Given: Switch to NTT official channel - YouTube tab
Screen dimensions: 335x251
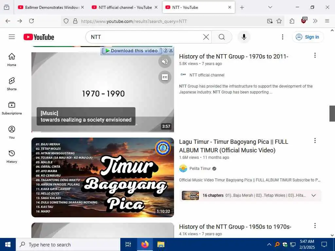Looking at the screenshot, I should tap(125, 7).
